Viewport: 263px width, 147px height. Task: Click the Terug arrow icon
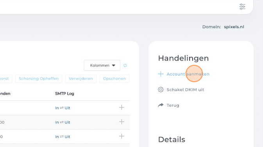pos(161,105)
